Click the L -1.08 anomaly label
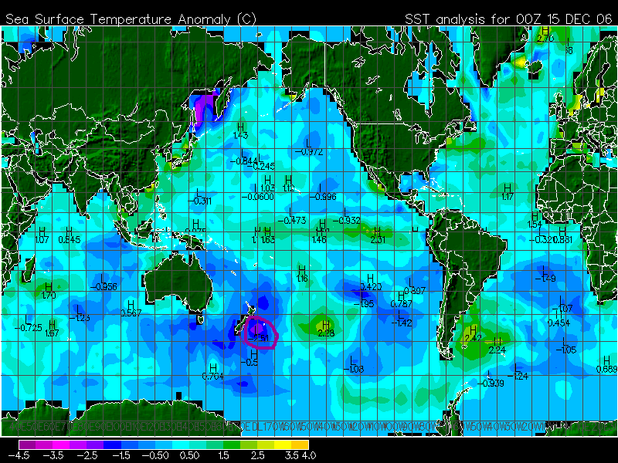This screenshot has width=618, height=463. point(354,364)
